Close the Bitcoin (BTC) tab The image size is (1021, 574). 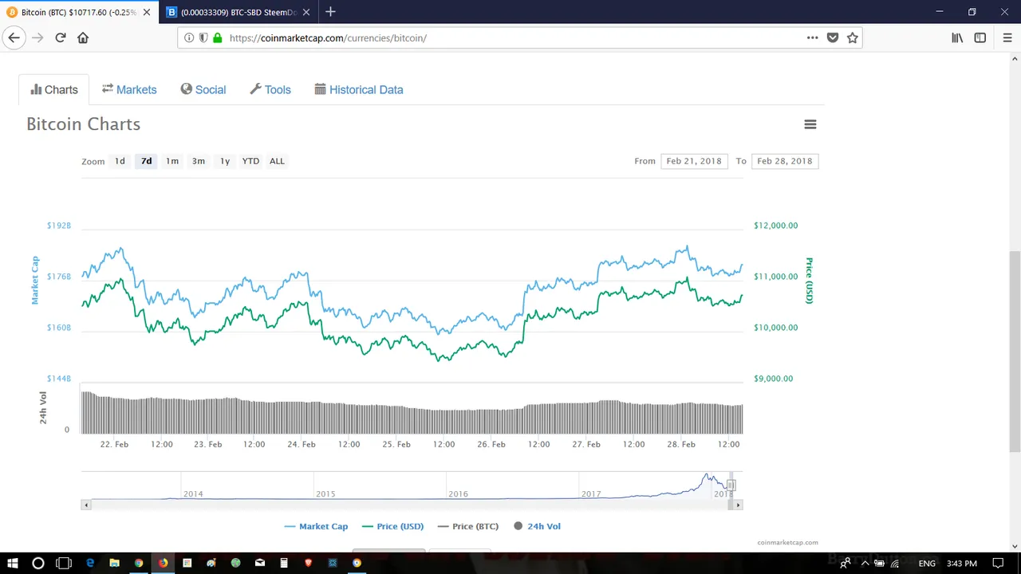tap(147, 12)
